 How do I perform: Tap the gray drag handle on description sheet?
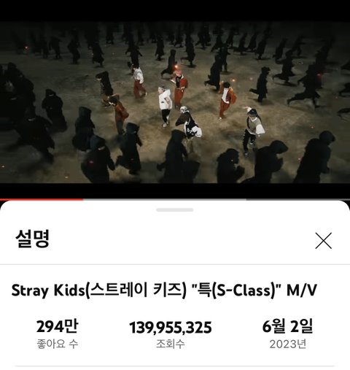pos(175,209)
